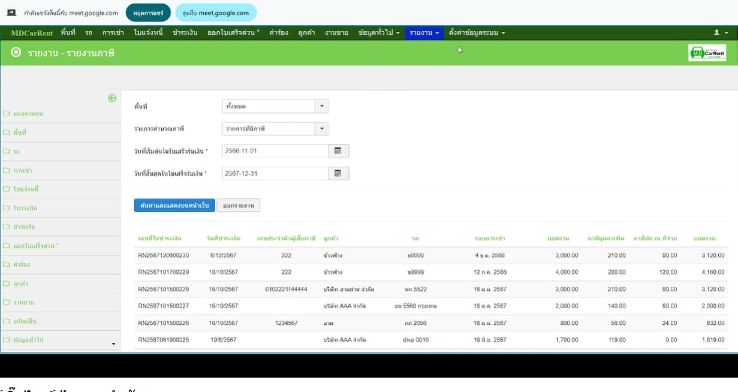Click the screen sharing indicator icon

tap(11, 13)
